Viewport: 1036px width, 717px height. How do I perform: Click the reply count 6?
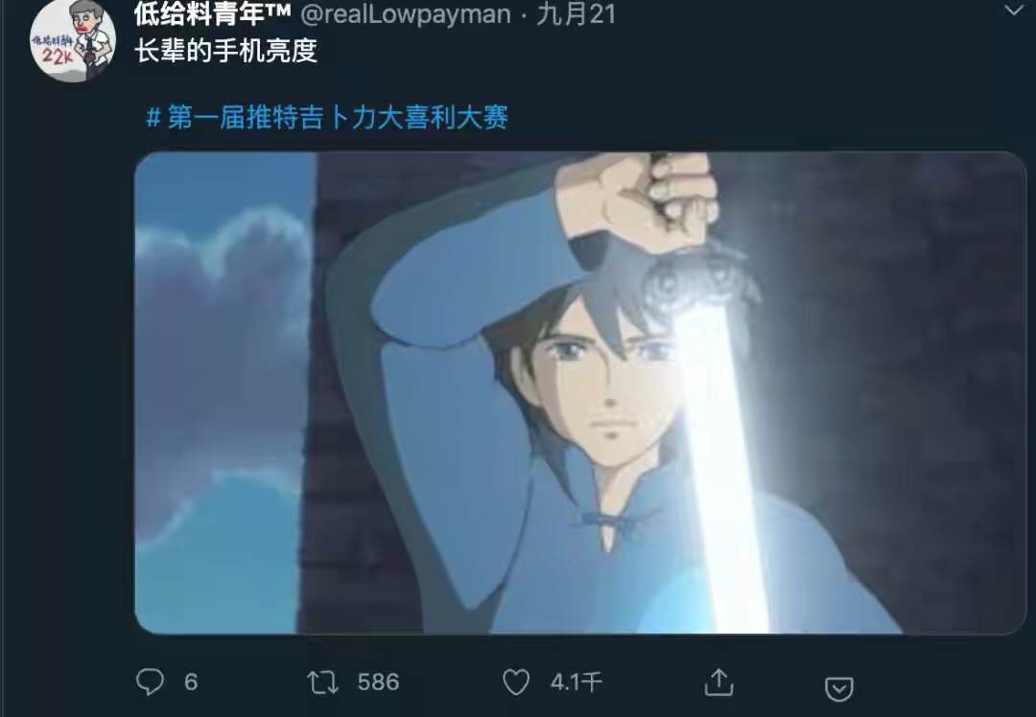(x=191, y=682)
